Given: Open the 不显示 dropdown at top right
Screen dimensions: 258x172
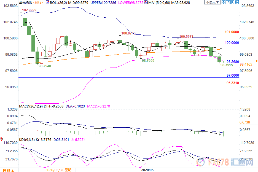Looking at the screenshot, I should [212, 2].
